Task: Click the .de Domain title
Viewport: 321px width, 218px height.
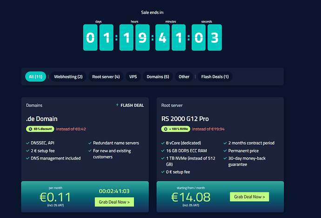Action: pyautogui.click(x=42, y=119)
